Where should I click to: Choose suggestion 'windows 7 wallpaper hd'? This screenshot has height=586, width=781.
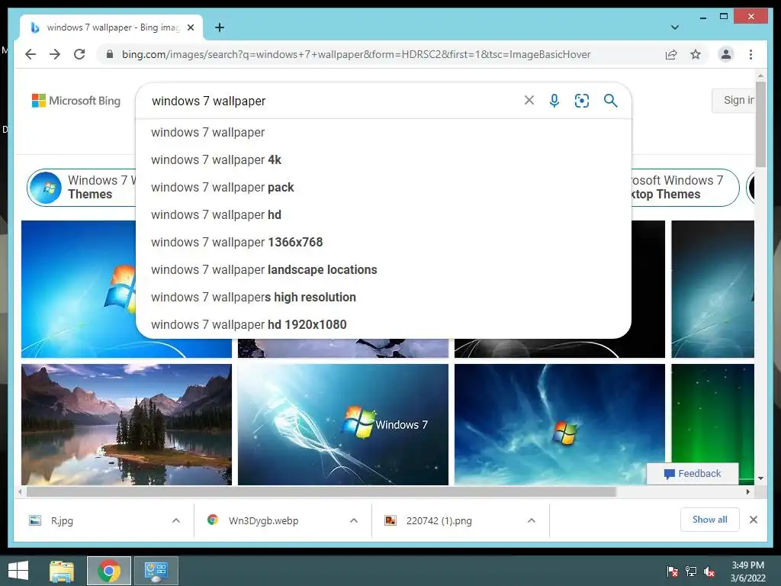coord(384,214)
